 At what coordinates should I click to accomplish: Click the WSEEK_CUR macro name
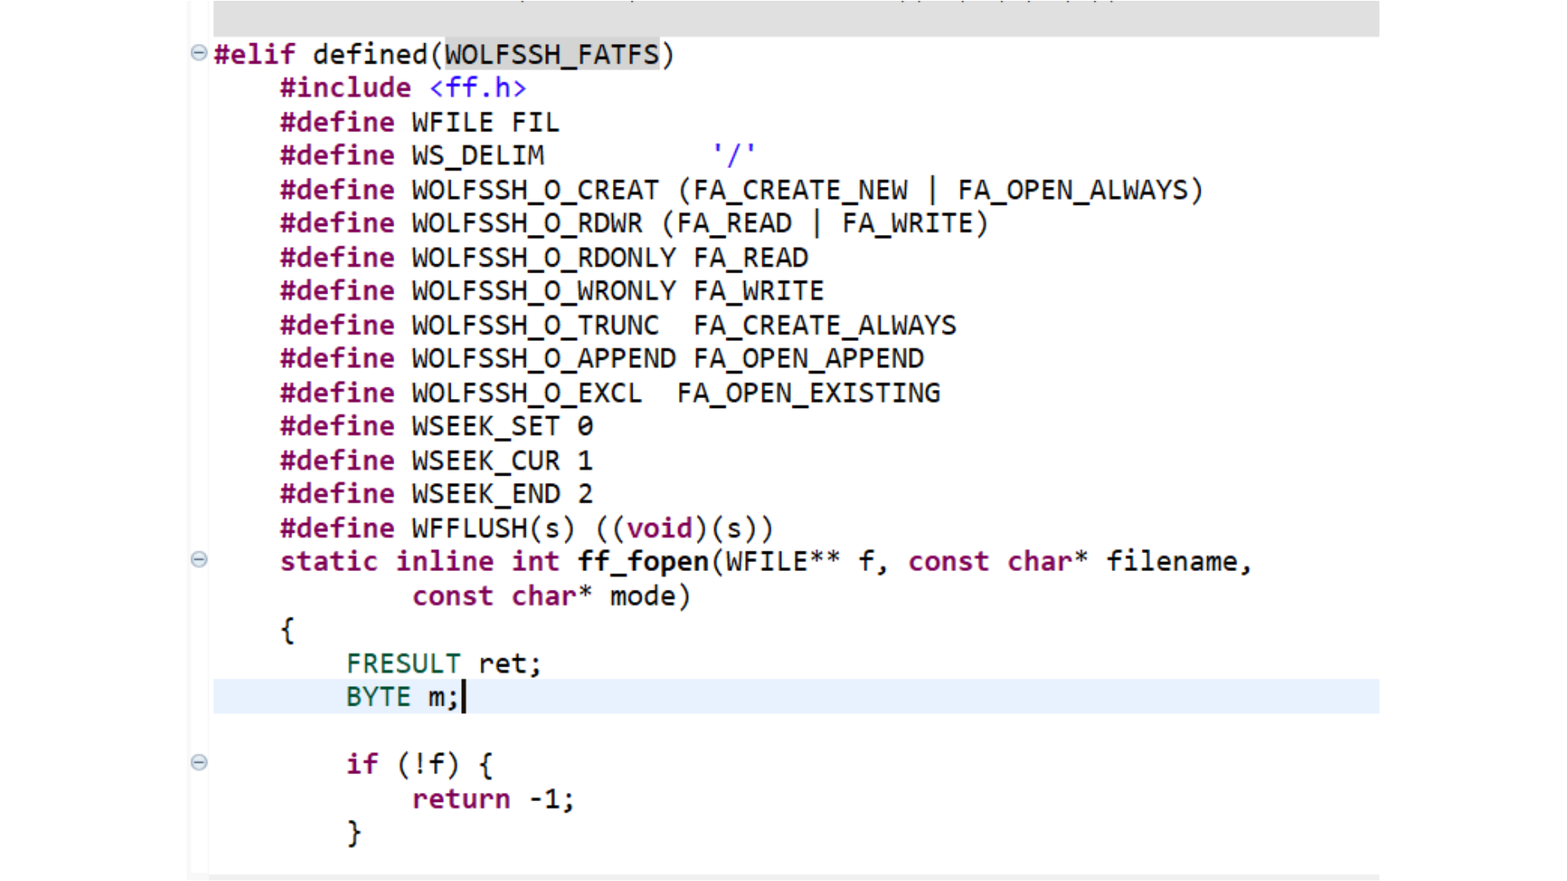tap(486, 461)
